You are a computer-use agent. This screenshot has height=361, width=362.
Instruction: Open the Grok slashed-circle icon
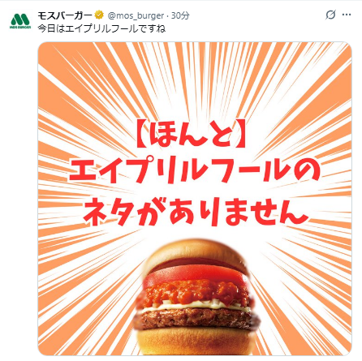pyautogui.click(x=330, y=15)
